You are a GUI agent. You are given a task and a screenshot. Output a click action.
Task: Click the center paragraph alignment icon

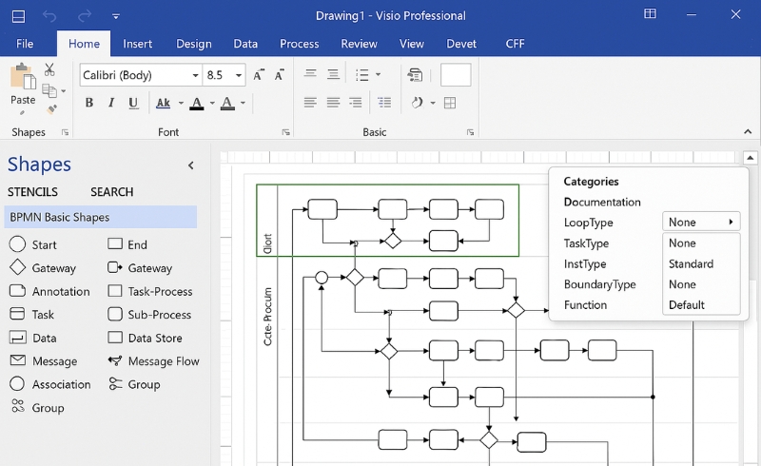click(x=333, y=103)
